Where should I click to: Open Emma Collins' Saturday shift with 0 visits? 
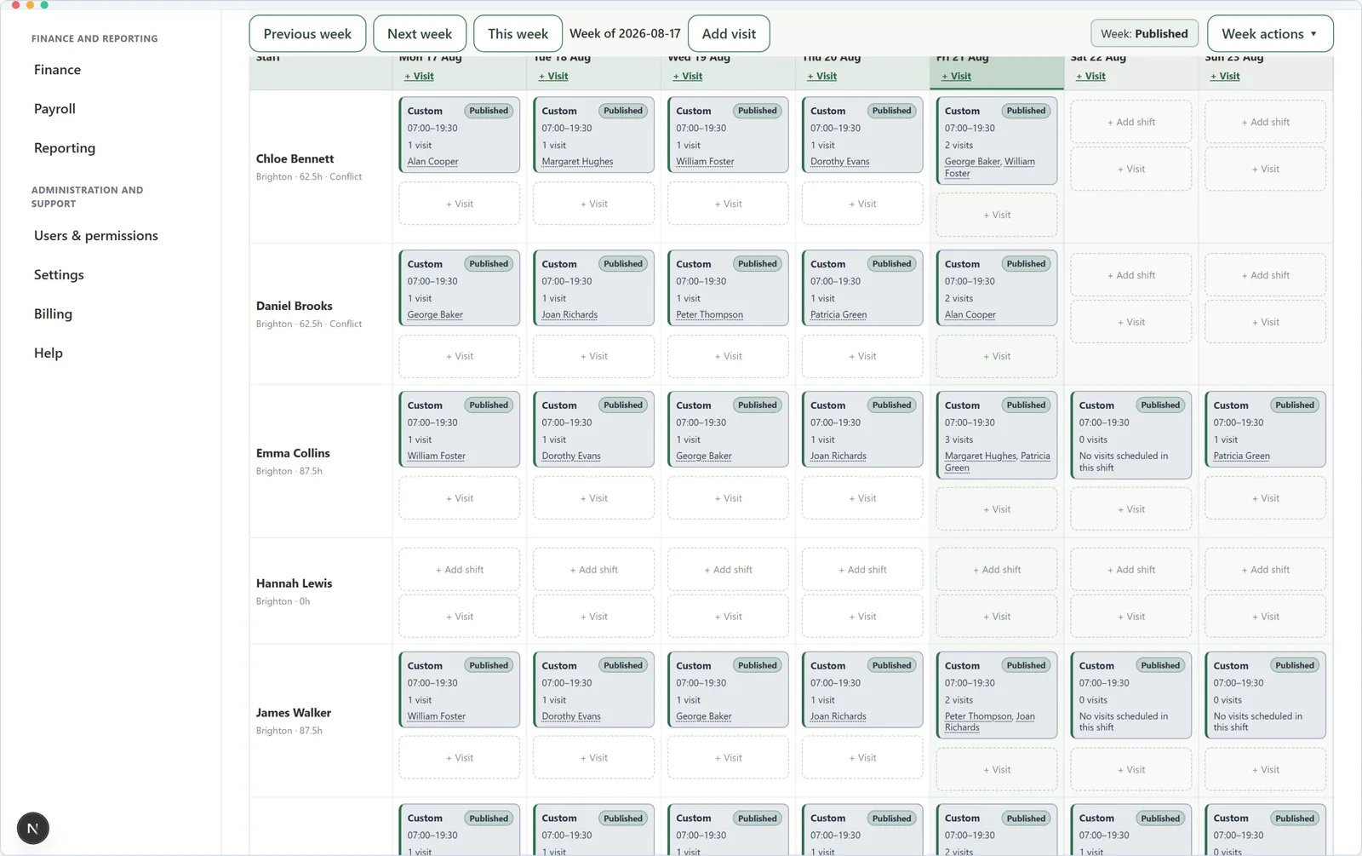pos(1130,435)
